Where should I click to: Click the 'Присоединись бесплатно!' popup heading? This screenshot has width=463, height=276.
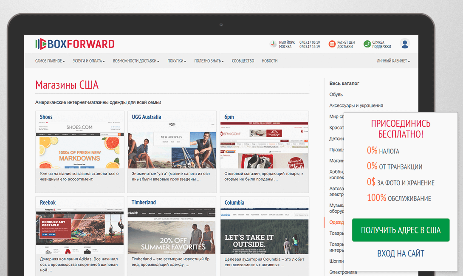pyautogui.click(x=401, y=129)
